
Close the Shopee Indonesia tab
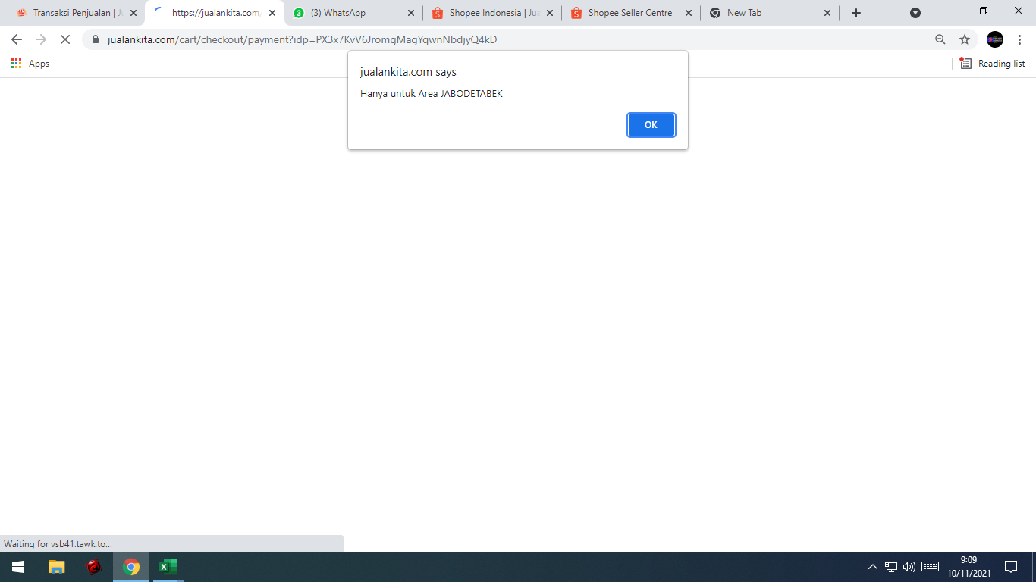550,13
